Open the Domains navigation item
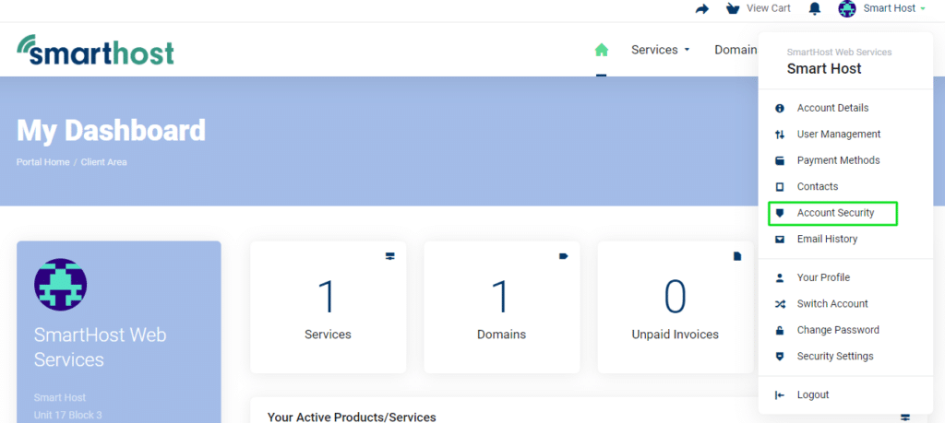This screenshot has width=945, height=423. tap(736, 50)
